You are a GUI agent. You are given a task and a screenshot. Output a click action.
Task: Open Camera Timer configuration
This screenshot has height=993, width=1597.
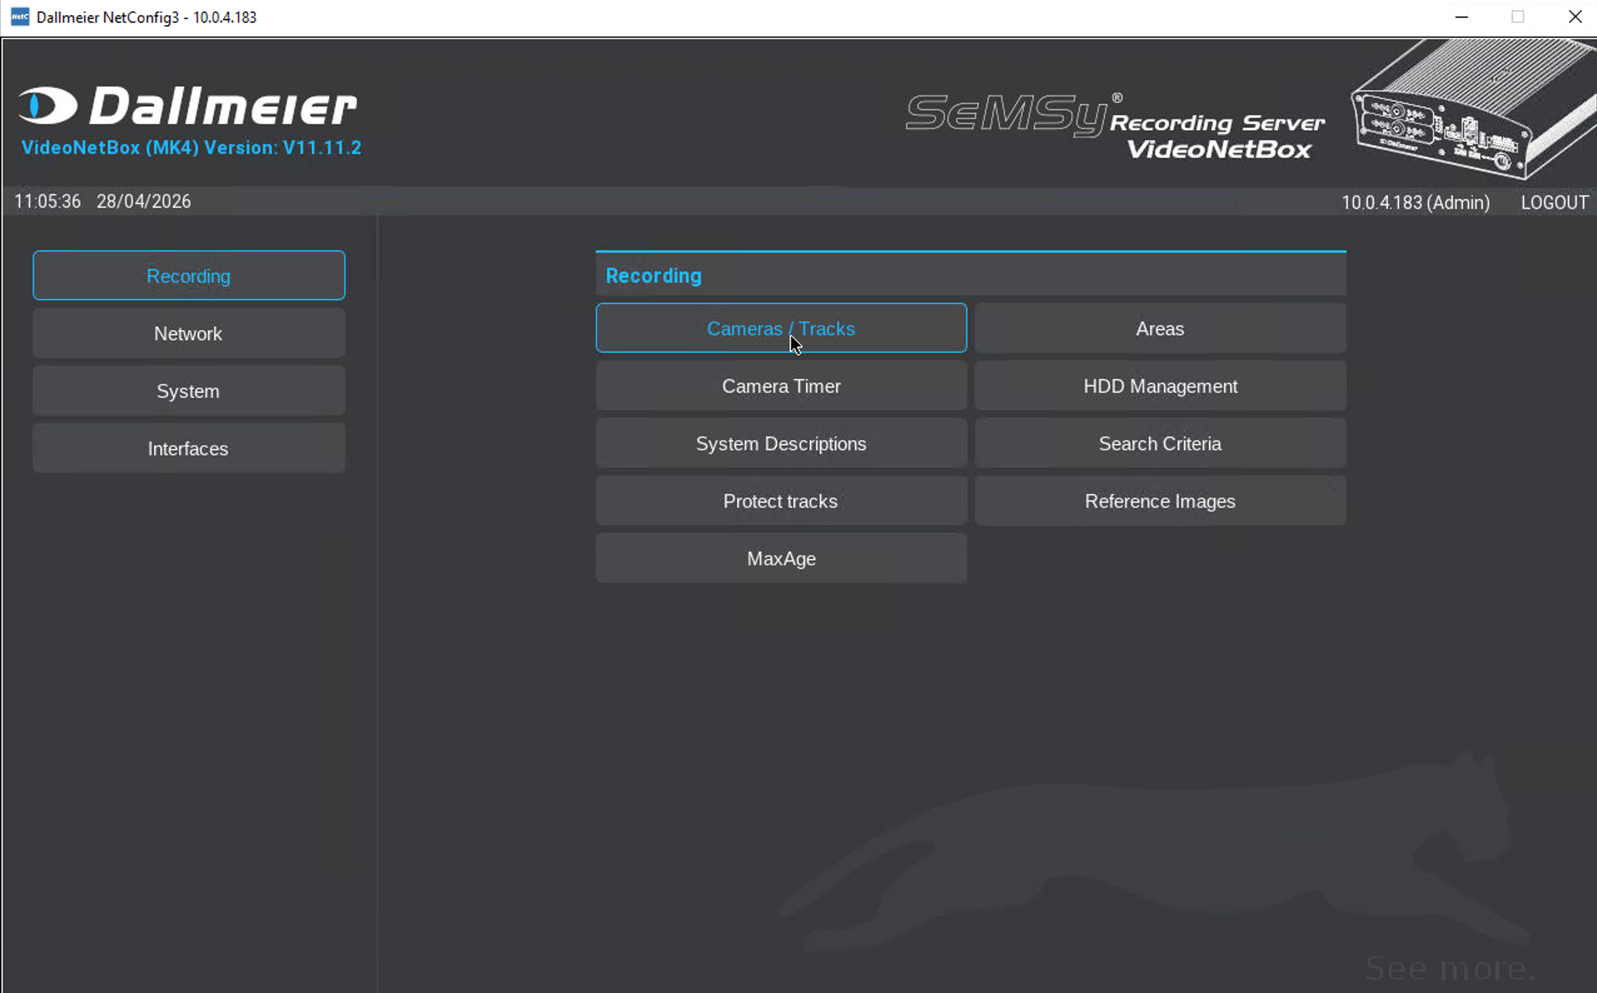pyautogui.click(x=781, y=386)
